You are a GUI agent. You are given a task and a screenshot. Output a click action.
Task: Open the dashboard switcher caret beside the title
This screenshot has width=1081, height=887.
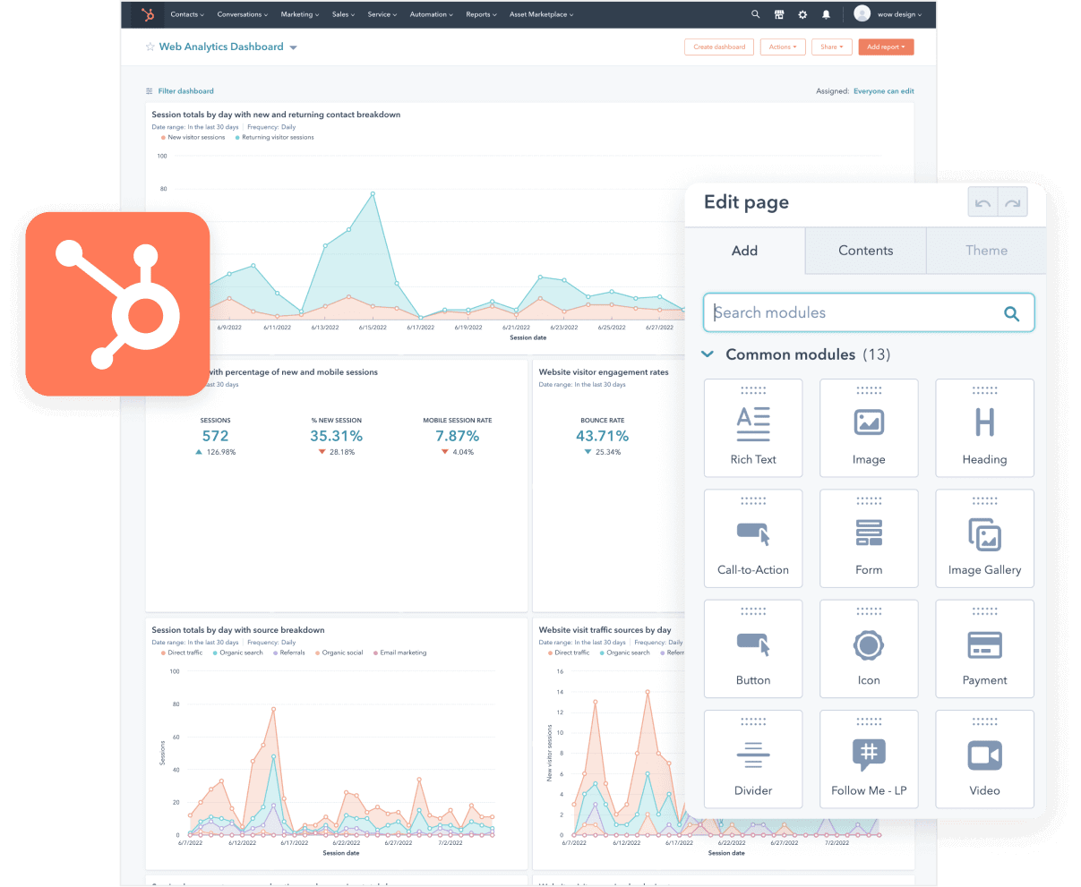click(x=294, y=47)
